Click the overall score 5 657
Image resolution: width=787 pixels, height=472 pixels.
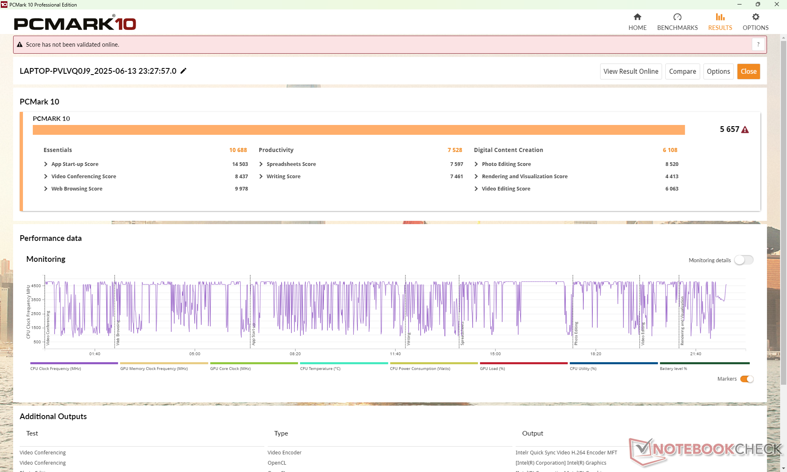coord(729,129)
